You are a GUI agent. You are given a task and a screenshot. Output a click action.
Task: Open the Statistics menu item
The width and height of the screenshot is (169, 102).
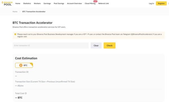tap(27, 3)
